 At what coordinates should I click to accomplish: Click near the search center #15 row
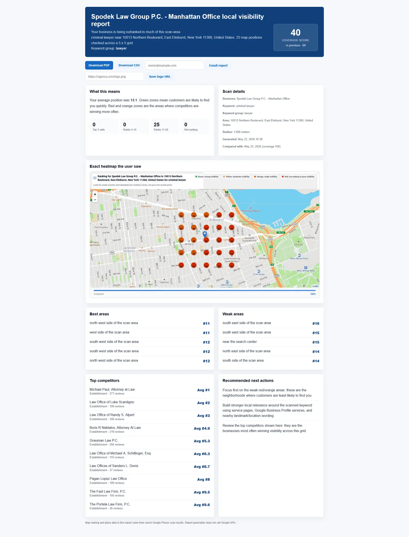(x=271, y=342)
